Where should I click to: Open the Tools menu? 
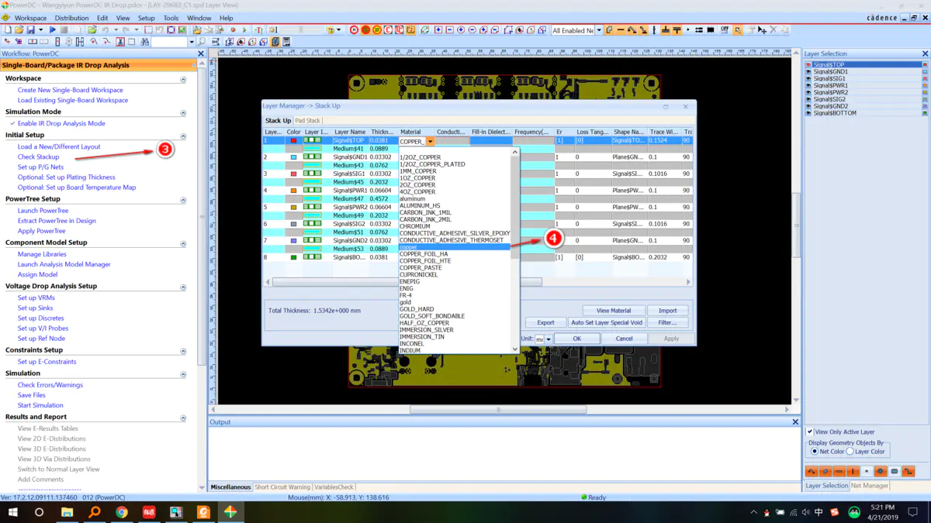pos(171,18)
